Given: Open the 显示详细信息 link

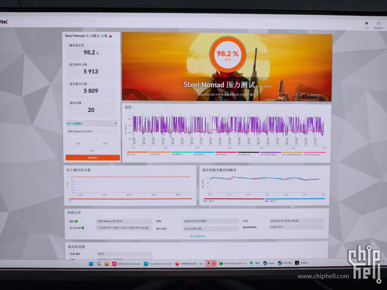Looking at the screenshot, I should tap(197, 236).
